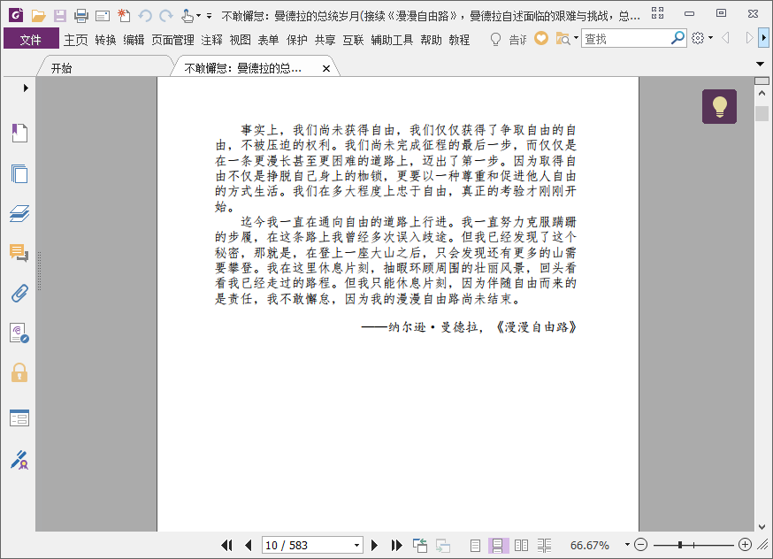Open the attachments paperclip panel
The width and height of the screenshot is (773, 559).
pos(19,293)
